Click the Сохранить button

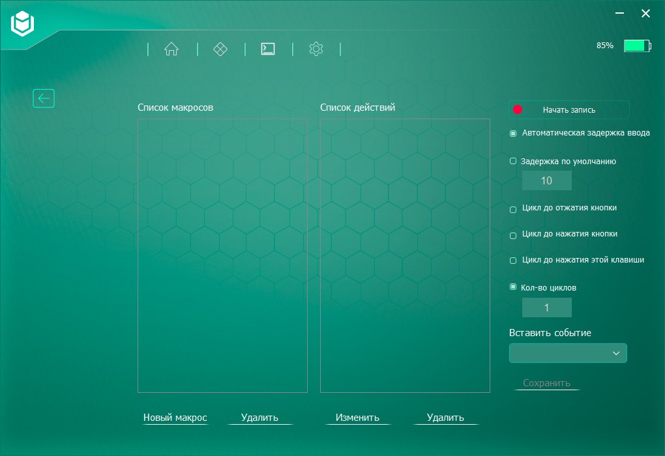click(x=546, y=383)
